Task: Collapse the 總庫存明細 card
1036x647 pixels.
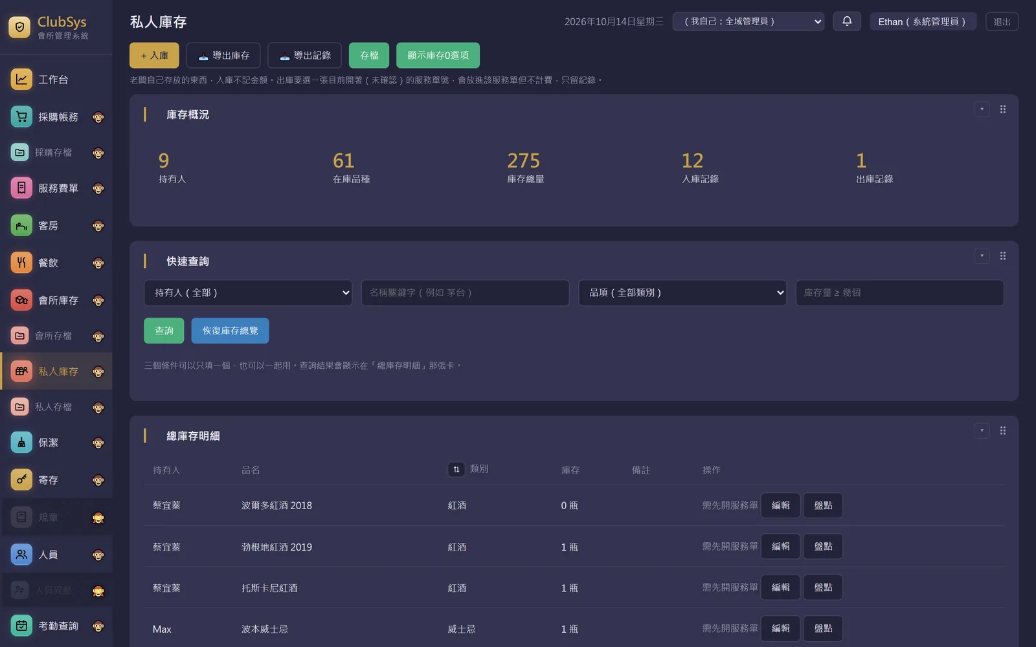Action: (982, 431)
